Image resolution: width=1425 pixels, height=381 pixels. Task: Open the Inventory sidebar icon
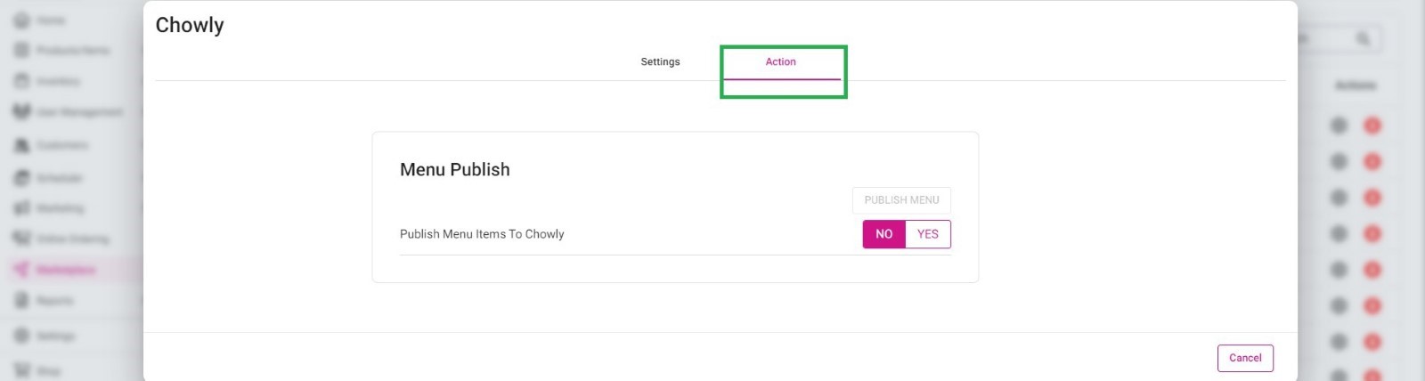point(21,81)
